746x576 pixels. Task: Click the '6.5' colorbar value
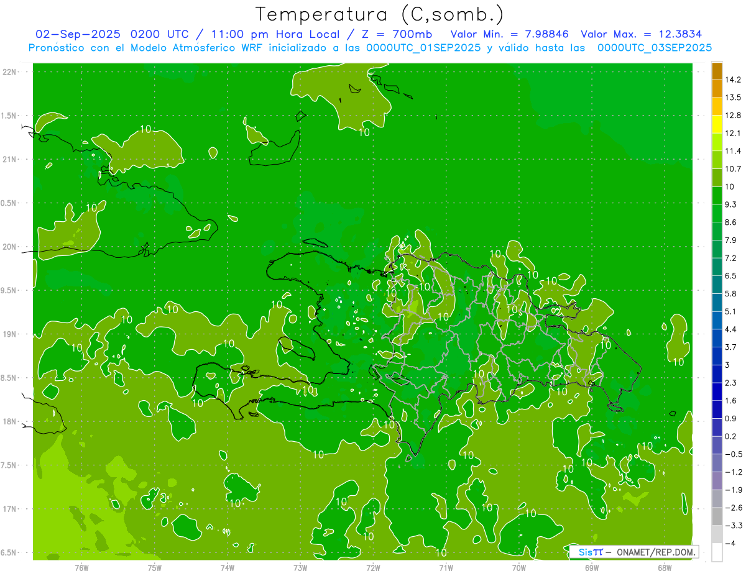tap(731, 276)
